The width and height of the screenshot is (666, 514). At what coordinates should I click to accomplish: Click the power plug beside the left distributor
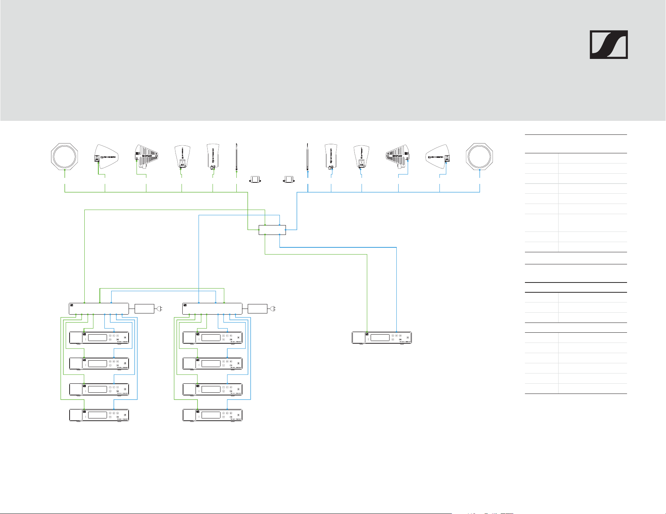click(159, 309)
